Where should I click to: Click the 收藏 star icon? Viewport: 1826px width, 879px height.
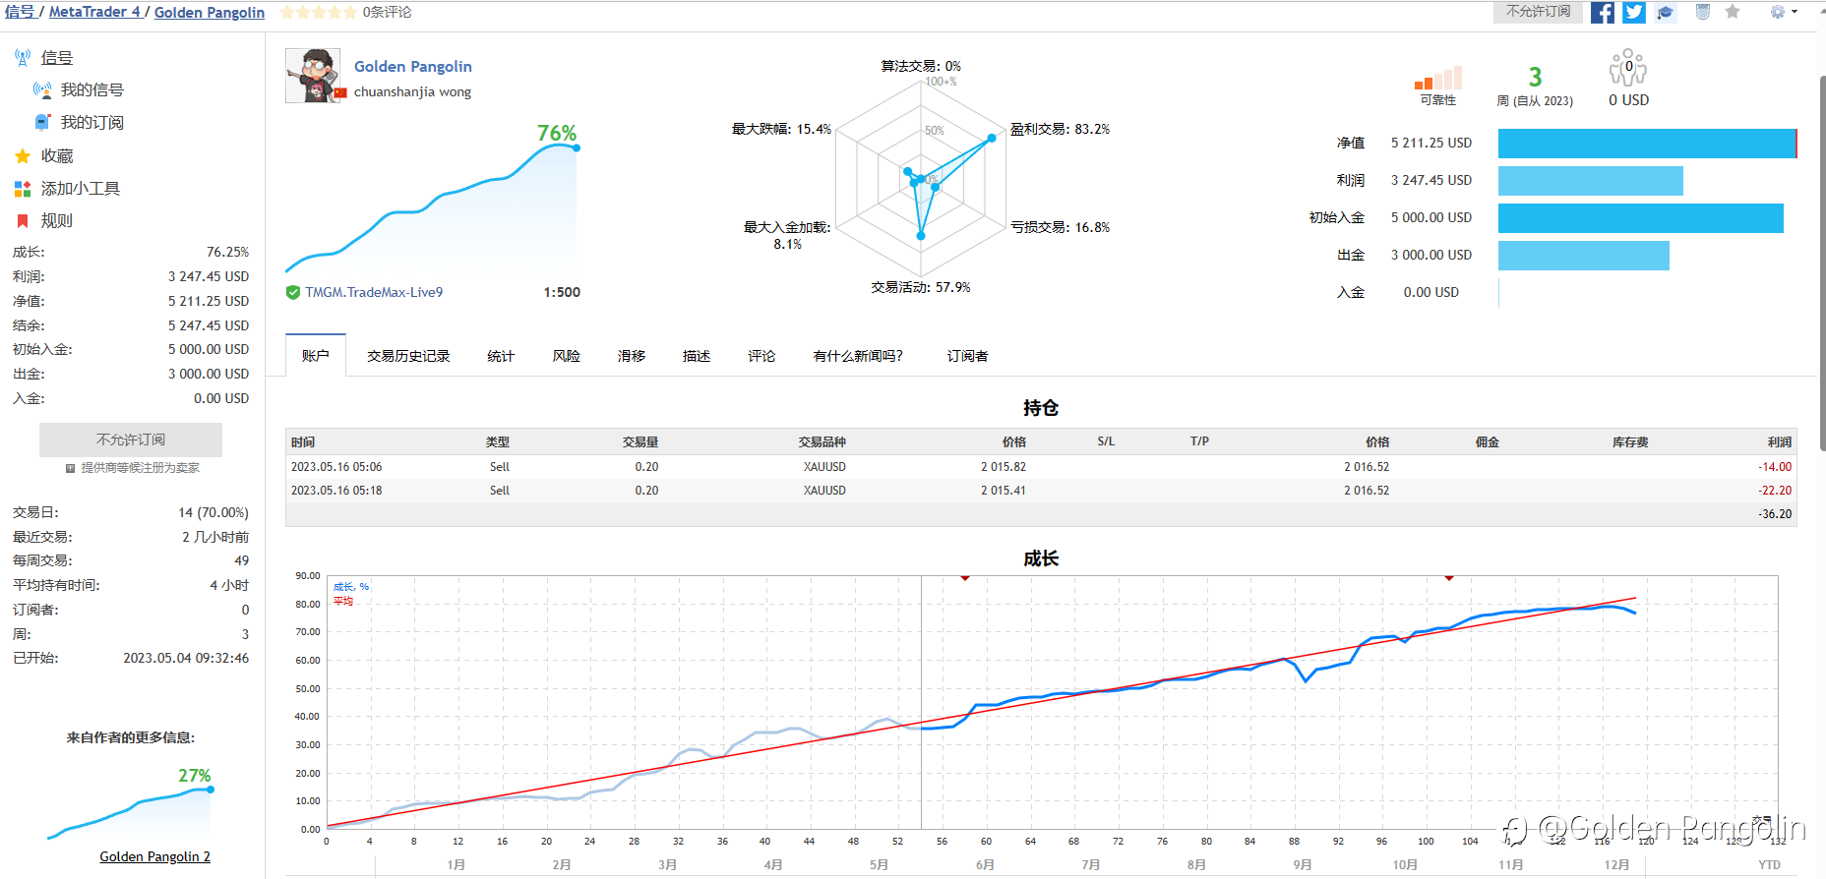(x=23, y=155)
